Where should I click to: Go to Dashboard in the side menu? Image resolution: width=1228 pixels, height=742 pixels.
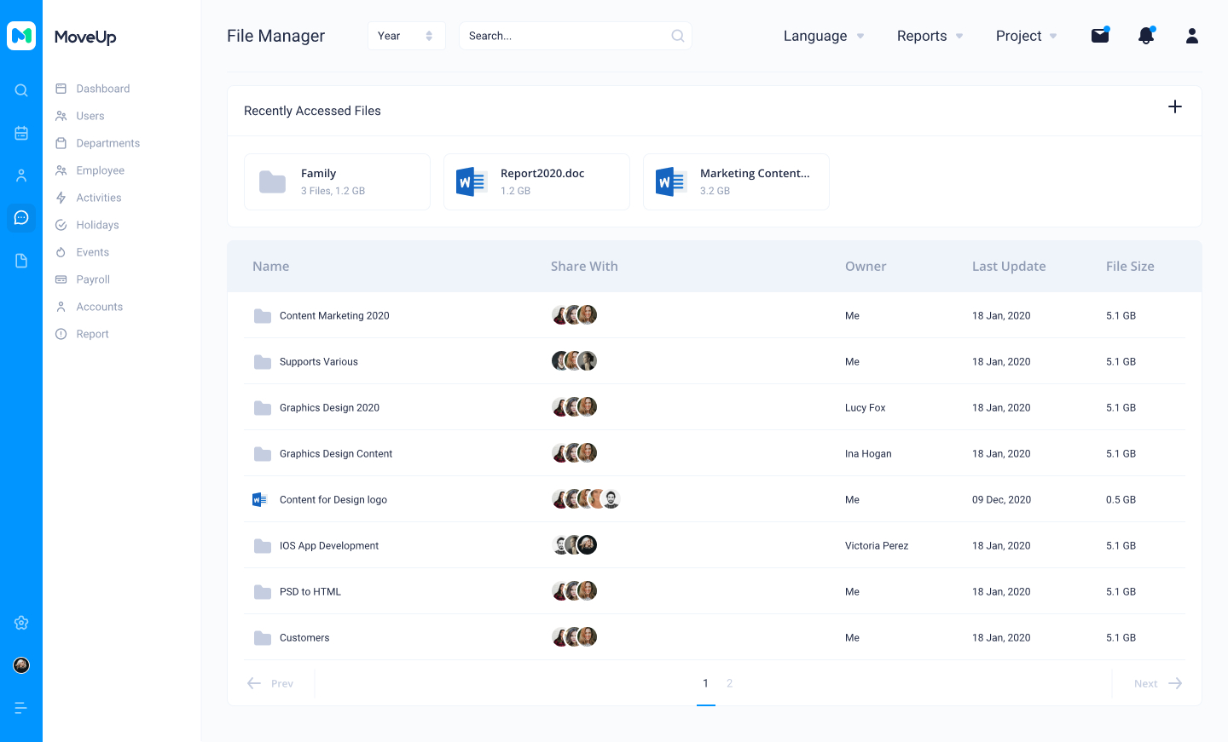pyautogui.click(x=93, y=89)
